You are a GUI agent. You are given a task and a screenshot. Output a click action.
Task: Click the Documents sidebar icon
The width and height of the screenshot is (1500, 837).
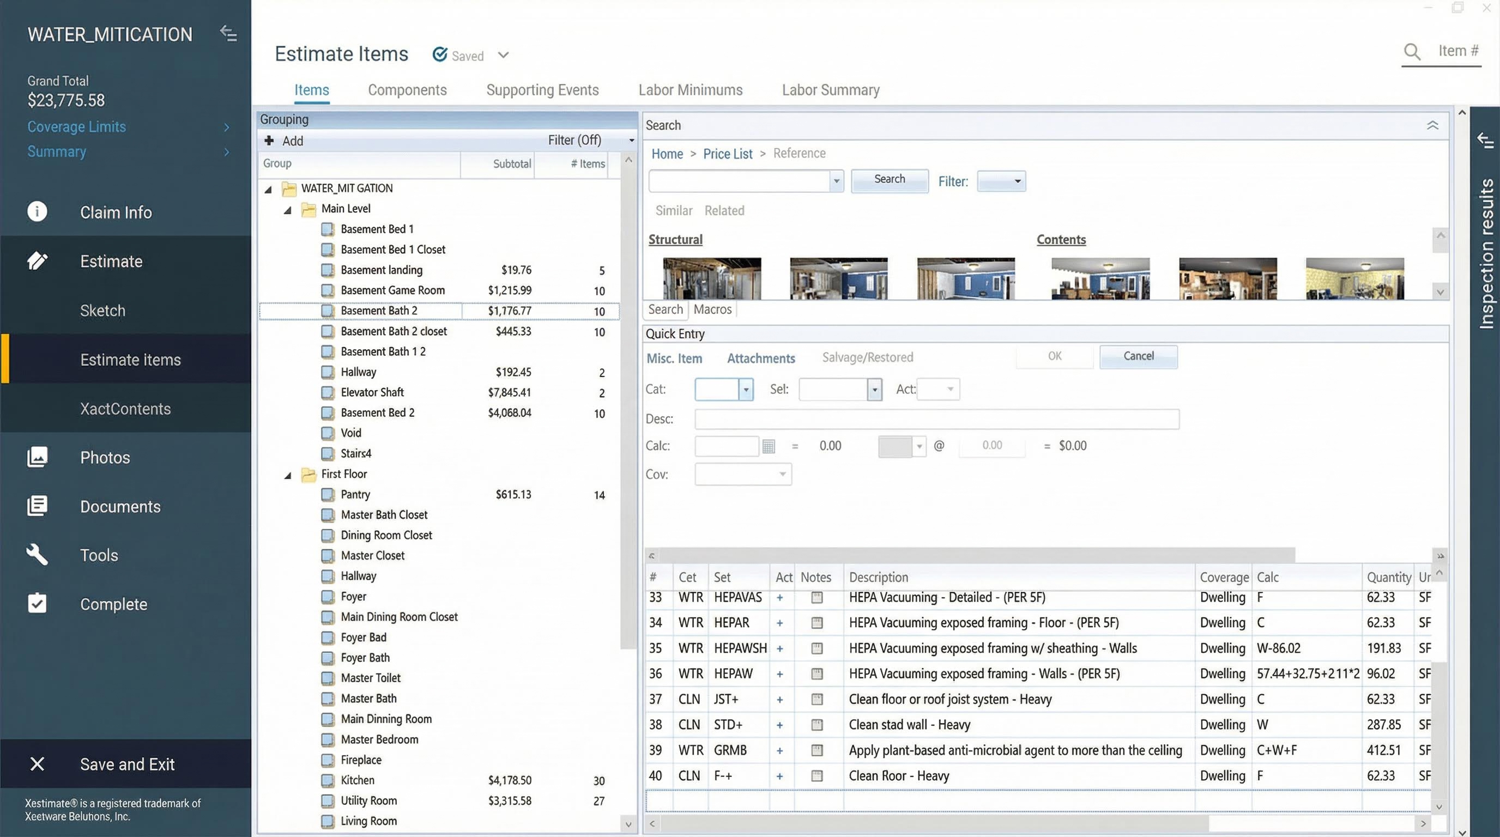pyautogui.click(x=37, y=506)
